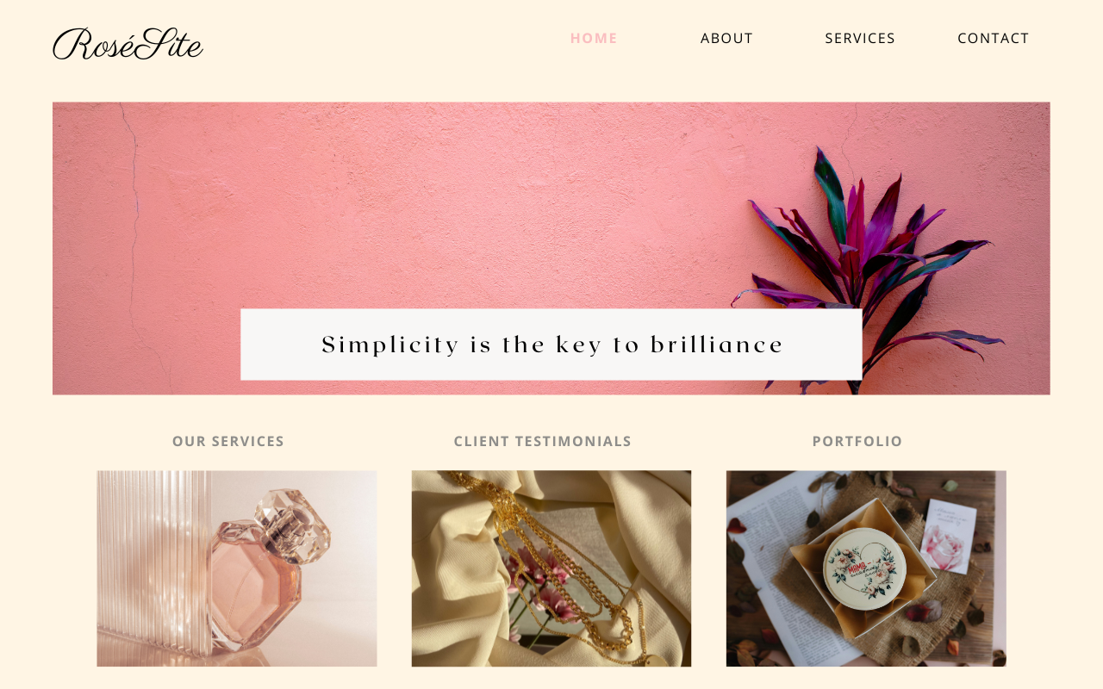1103x689 pixels.
Task: Click the ribbed glass vase in services photo
Action: click(155, 564)
